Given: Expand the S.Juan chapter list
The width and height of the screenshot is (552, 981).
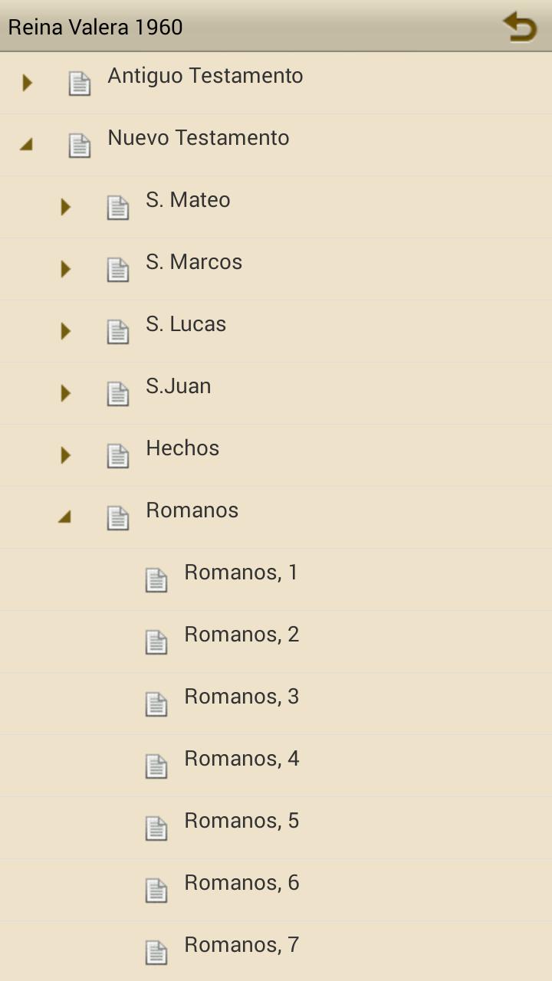Looking at the screenshot, I should click(x=66, y=393).
